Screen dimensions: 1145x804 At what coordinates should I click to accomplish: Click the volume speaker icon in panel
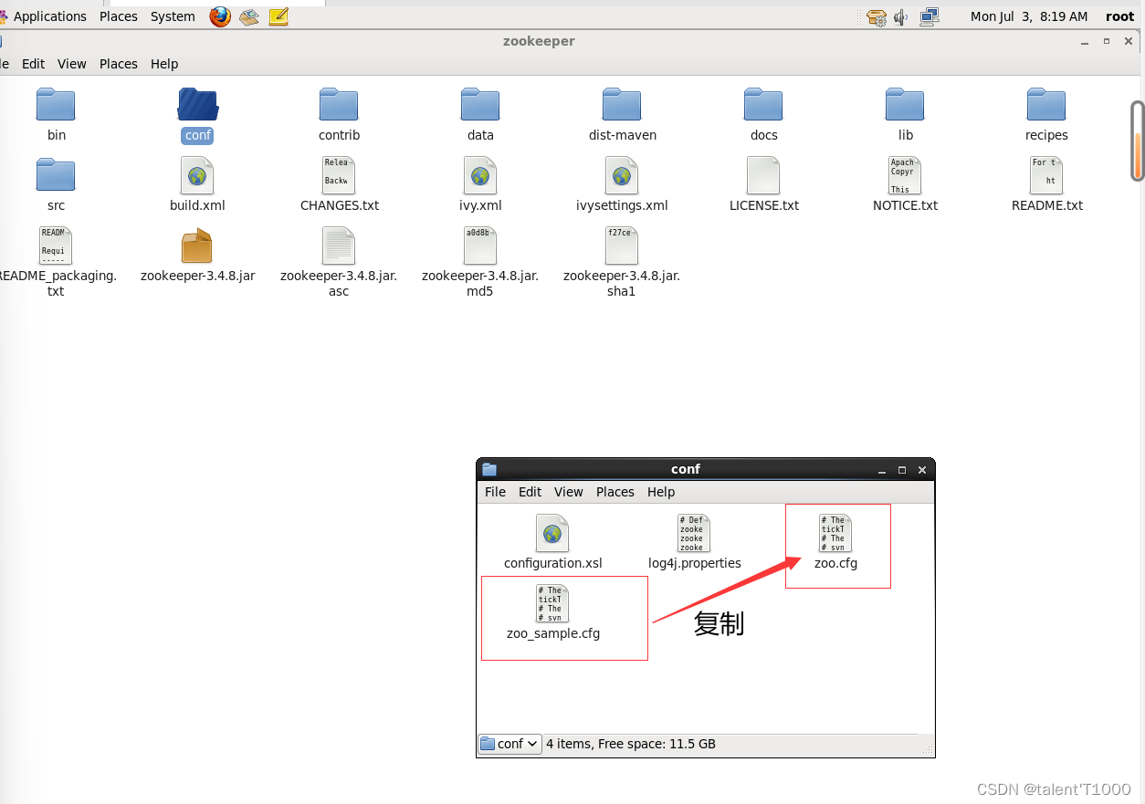point(901,16)
